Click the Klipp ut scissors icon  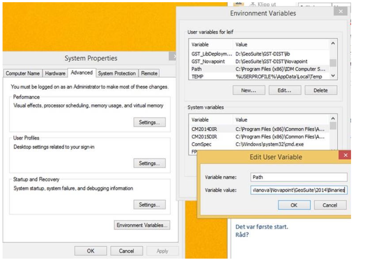click(253, 4)
